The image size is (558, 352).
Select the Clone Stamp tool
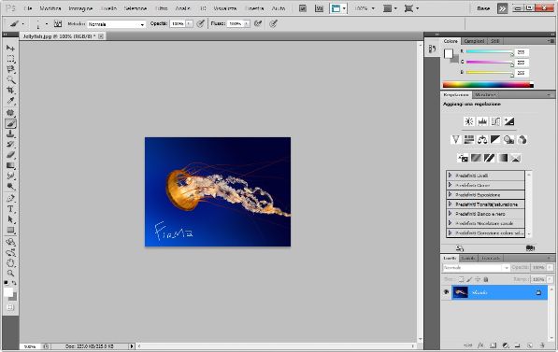point(10,134)
